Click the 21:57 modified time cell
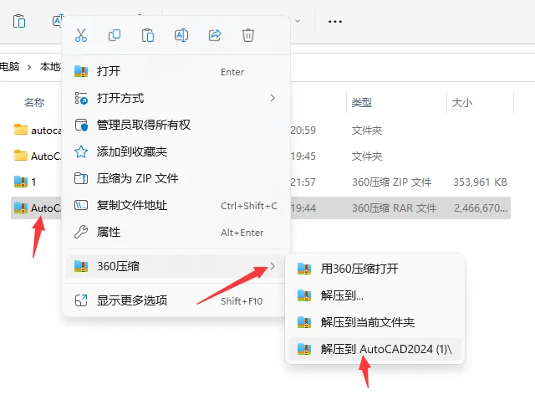 [x=303, y=182]
